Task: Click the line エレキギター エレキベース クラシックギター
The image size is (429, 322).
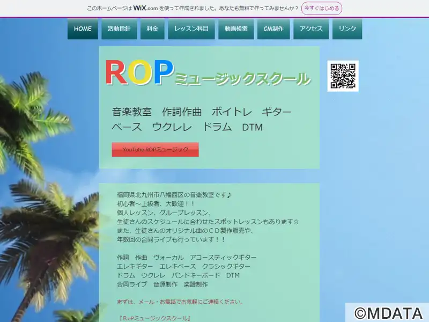Action: pyautogui.click(x=183, y=266)
